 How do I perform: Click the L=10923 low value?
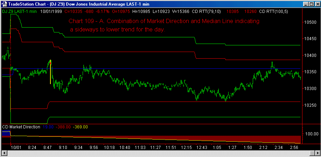(x=161, y=12)
